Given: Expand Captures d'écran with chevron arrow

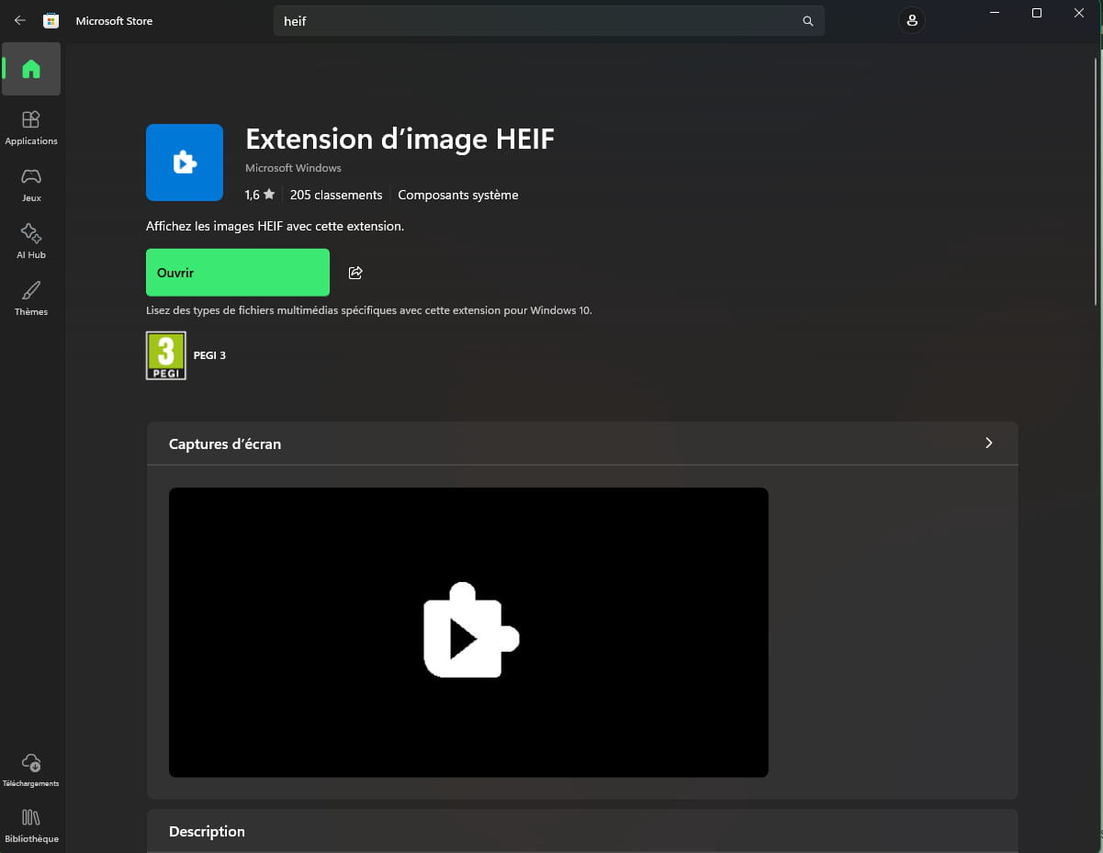Looking at the screenshot, I should click(988, 443).
